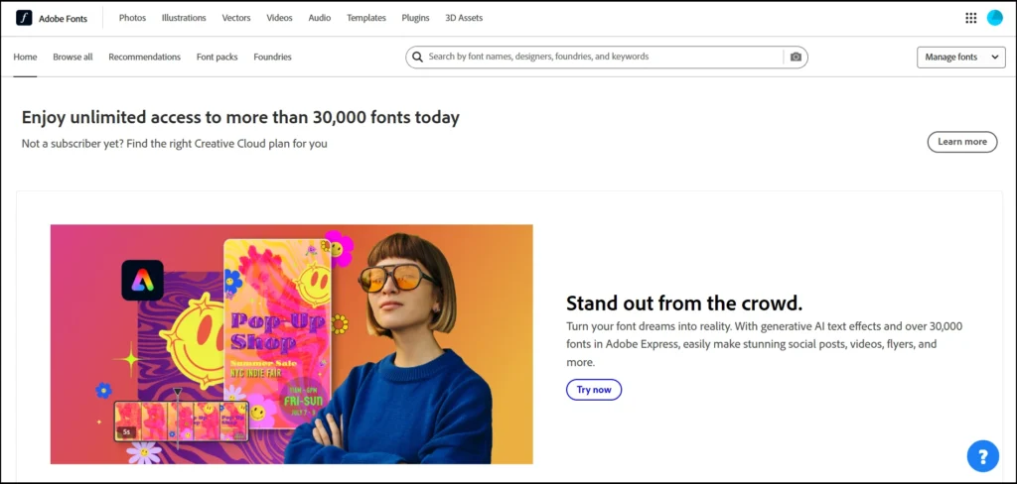Open the Audio section

320,18
